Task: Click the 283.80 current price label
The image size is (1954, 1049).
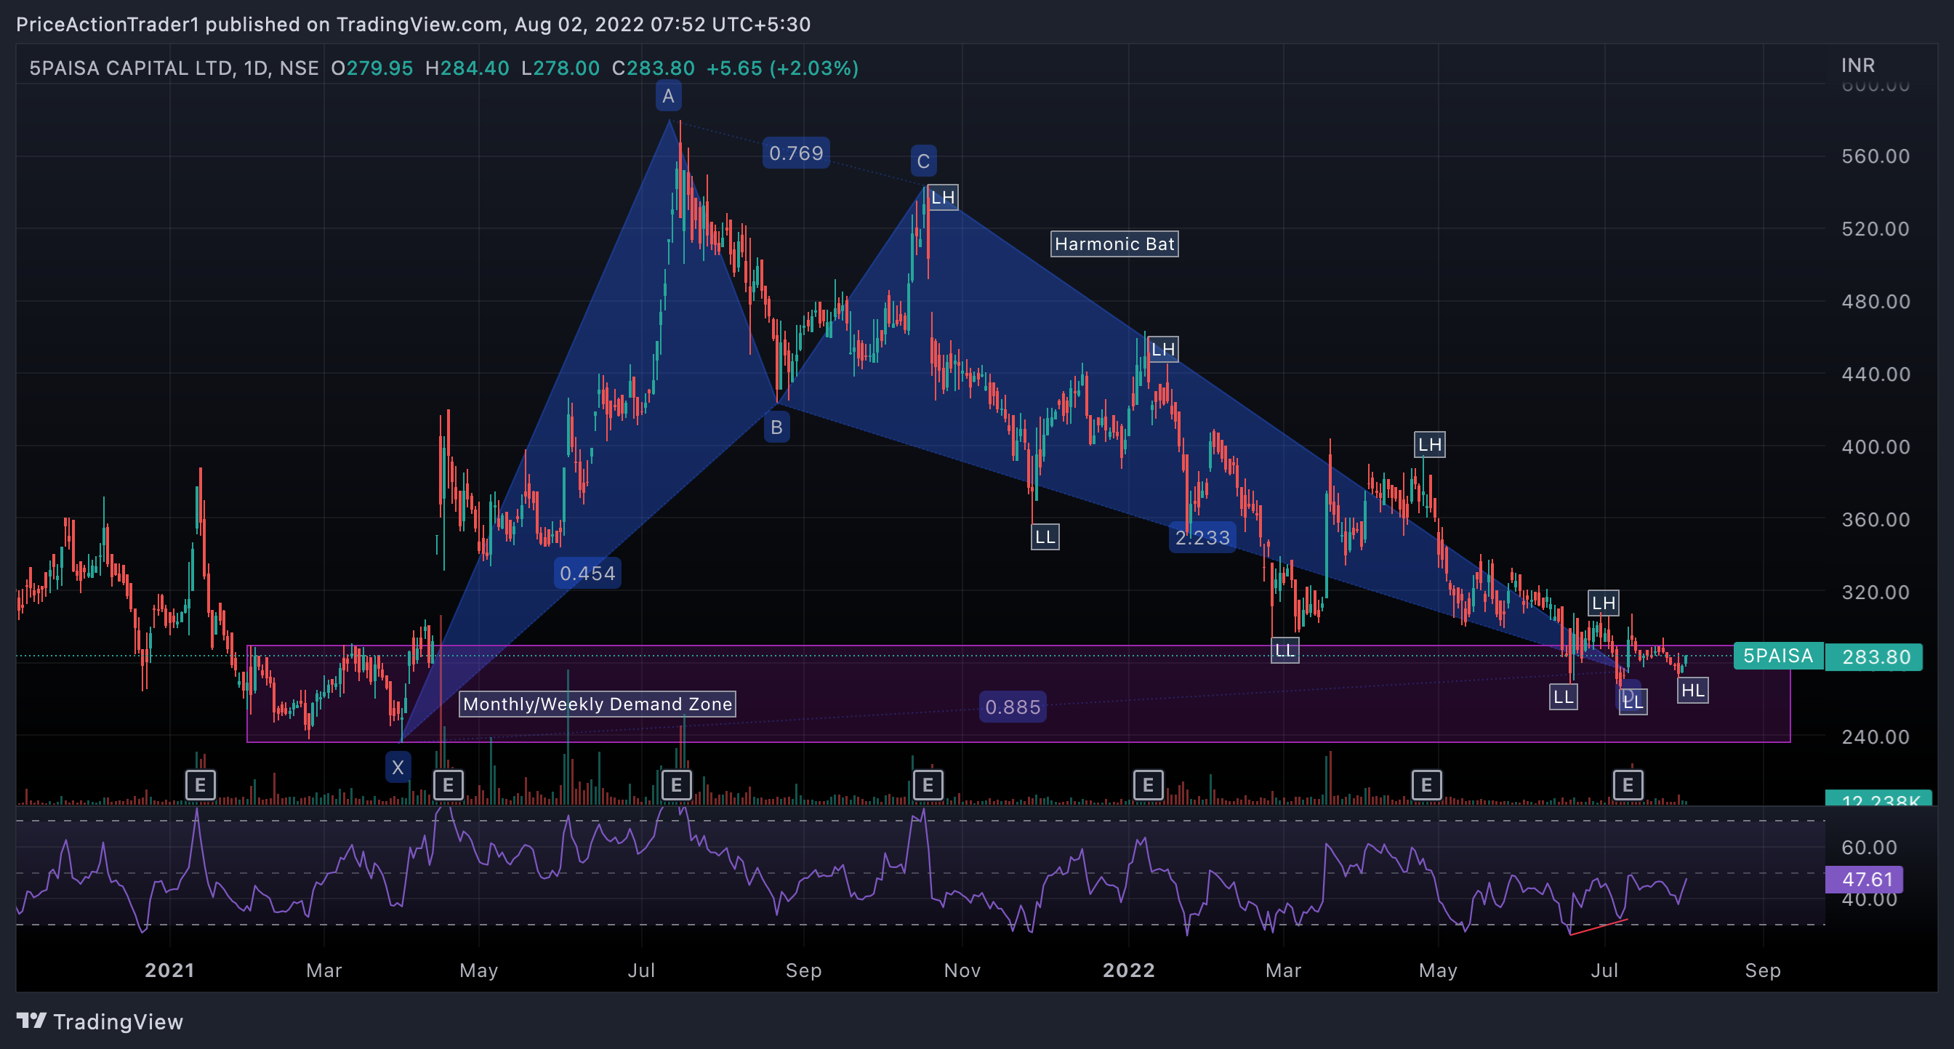Action: (1874, 657)
